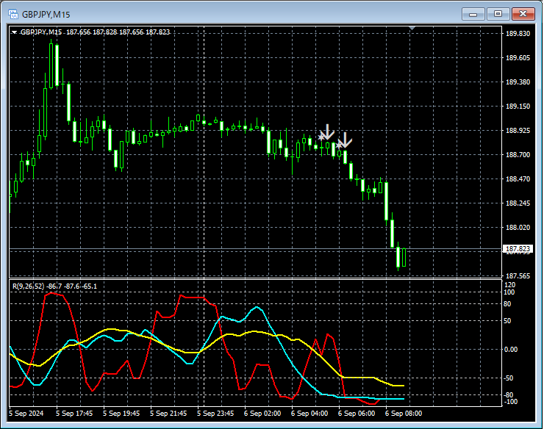Image resolution: width=544 pixels, height=429 pixels.
Task: Click the 189.830 price scale label
Action: [x=518, y=34]
